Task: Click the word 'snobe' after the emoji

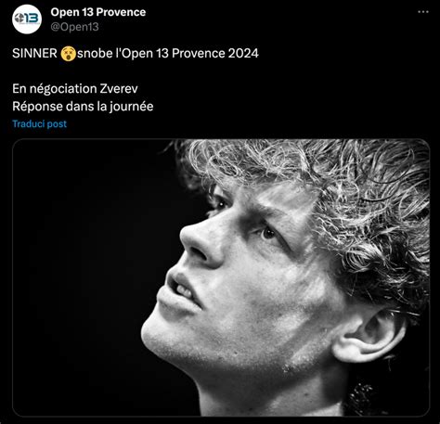Action: pos(95,54)
